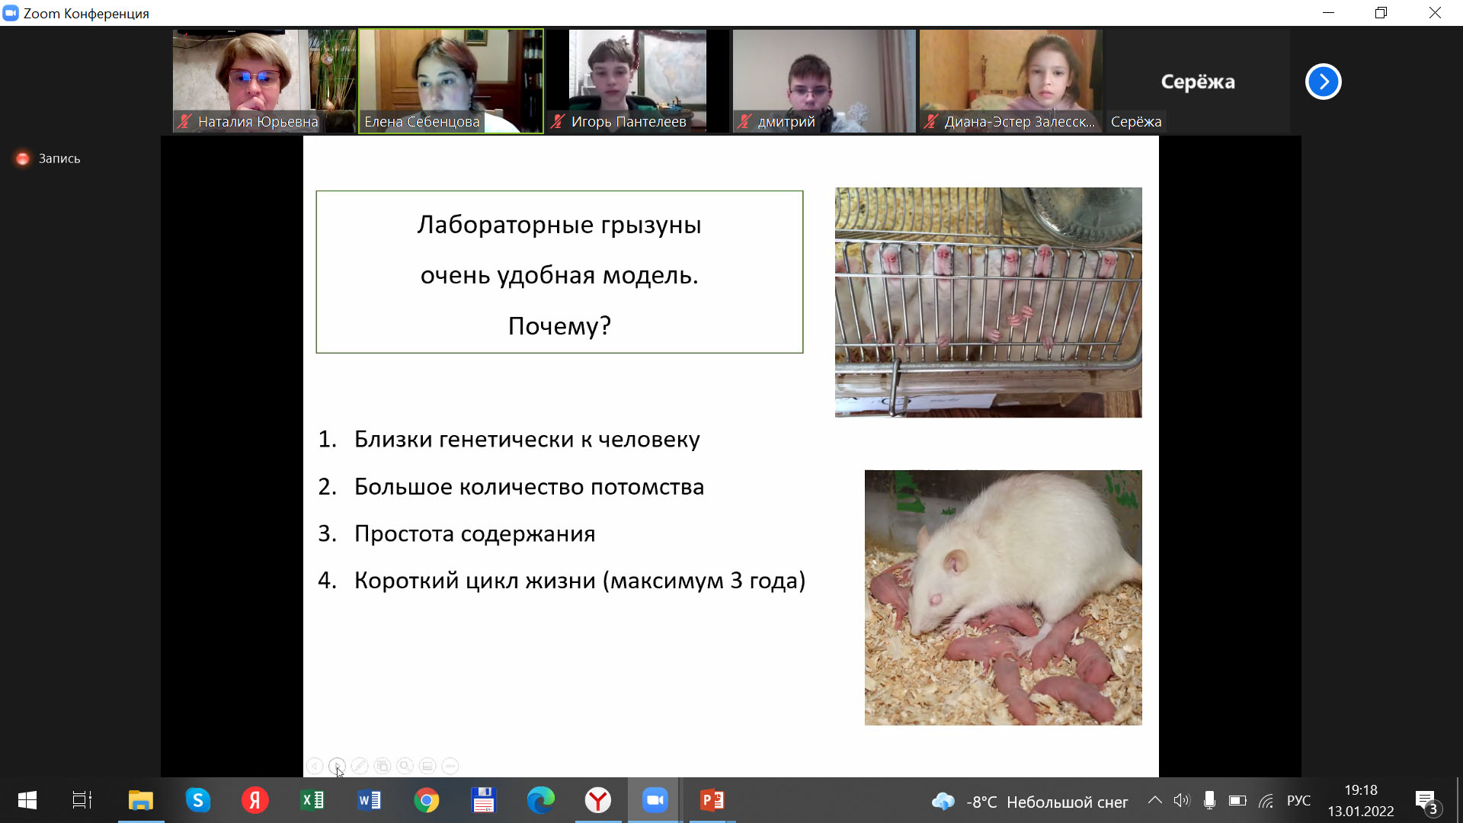Click the caged rats photo on slide
Image resolution: width=1463 pixels, height=823 pixels.
pos(988,303)
